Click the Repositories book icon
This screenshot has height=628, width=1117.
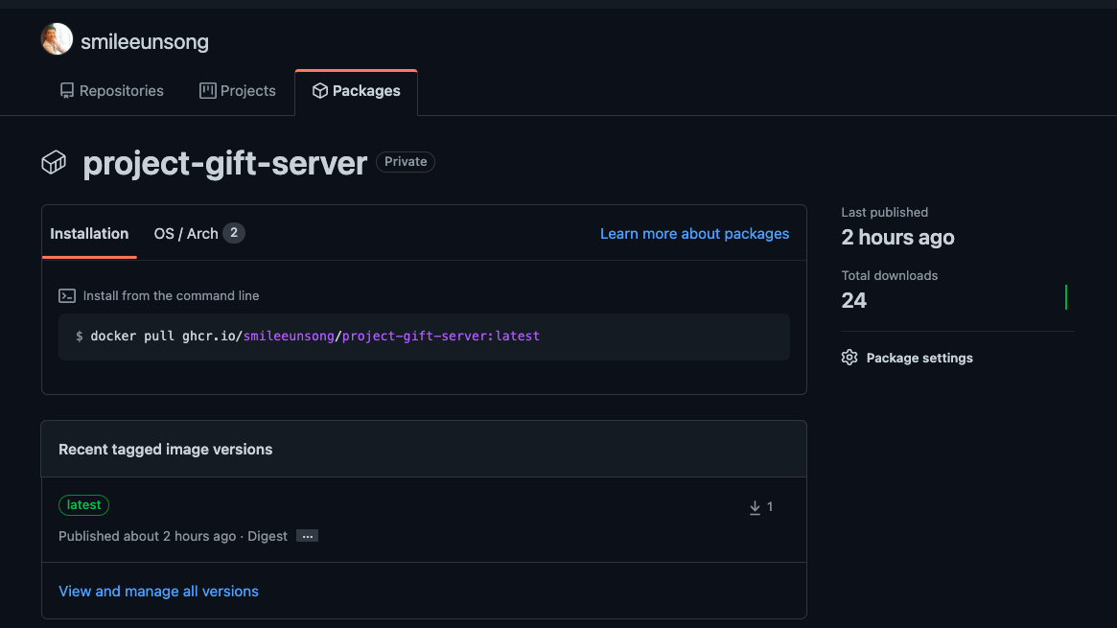(x=66, y=90)
